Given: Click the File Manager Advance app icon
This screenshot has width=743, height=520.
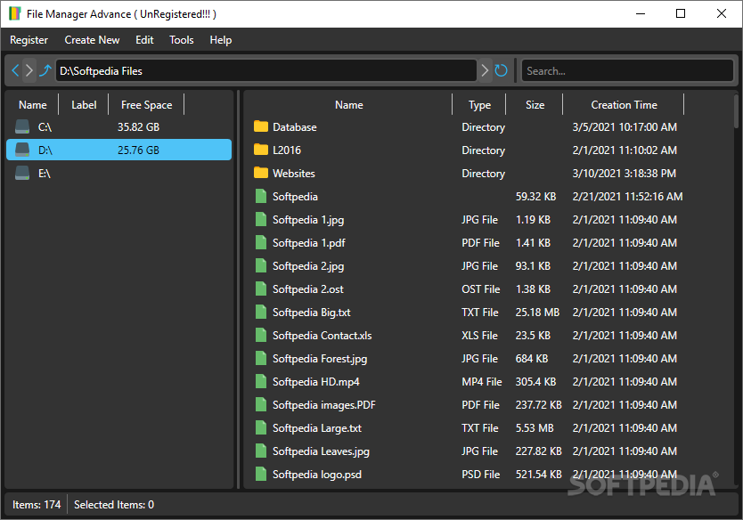Looking at the screenshot, I should point(14,13).
